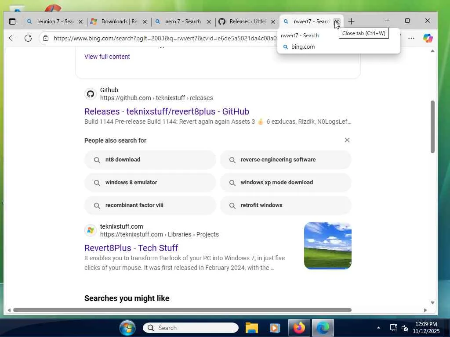Close the rwvert7 Search tab
Viewport: 450px width, 337px height.
(x=337, y=22)
